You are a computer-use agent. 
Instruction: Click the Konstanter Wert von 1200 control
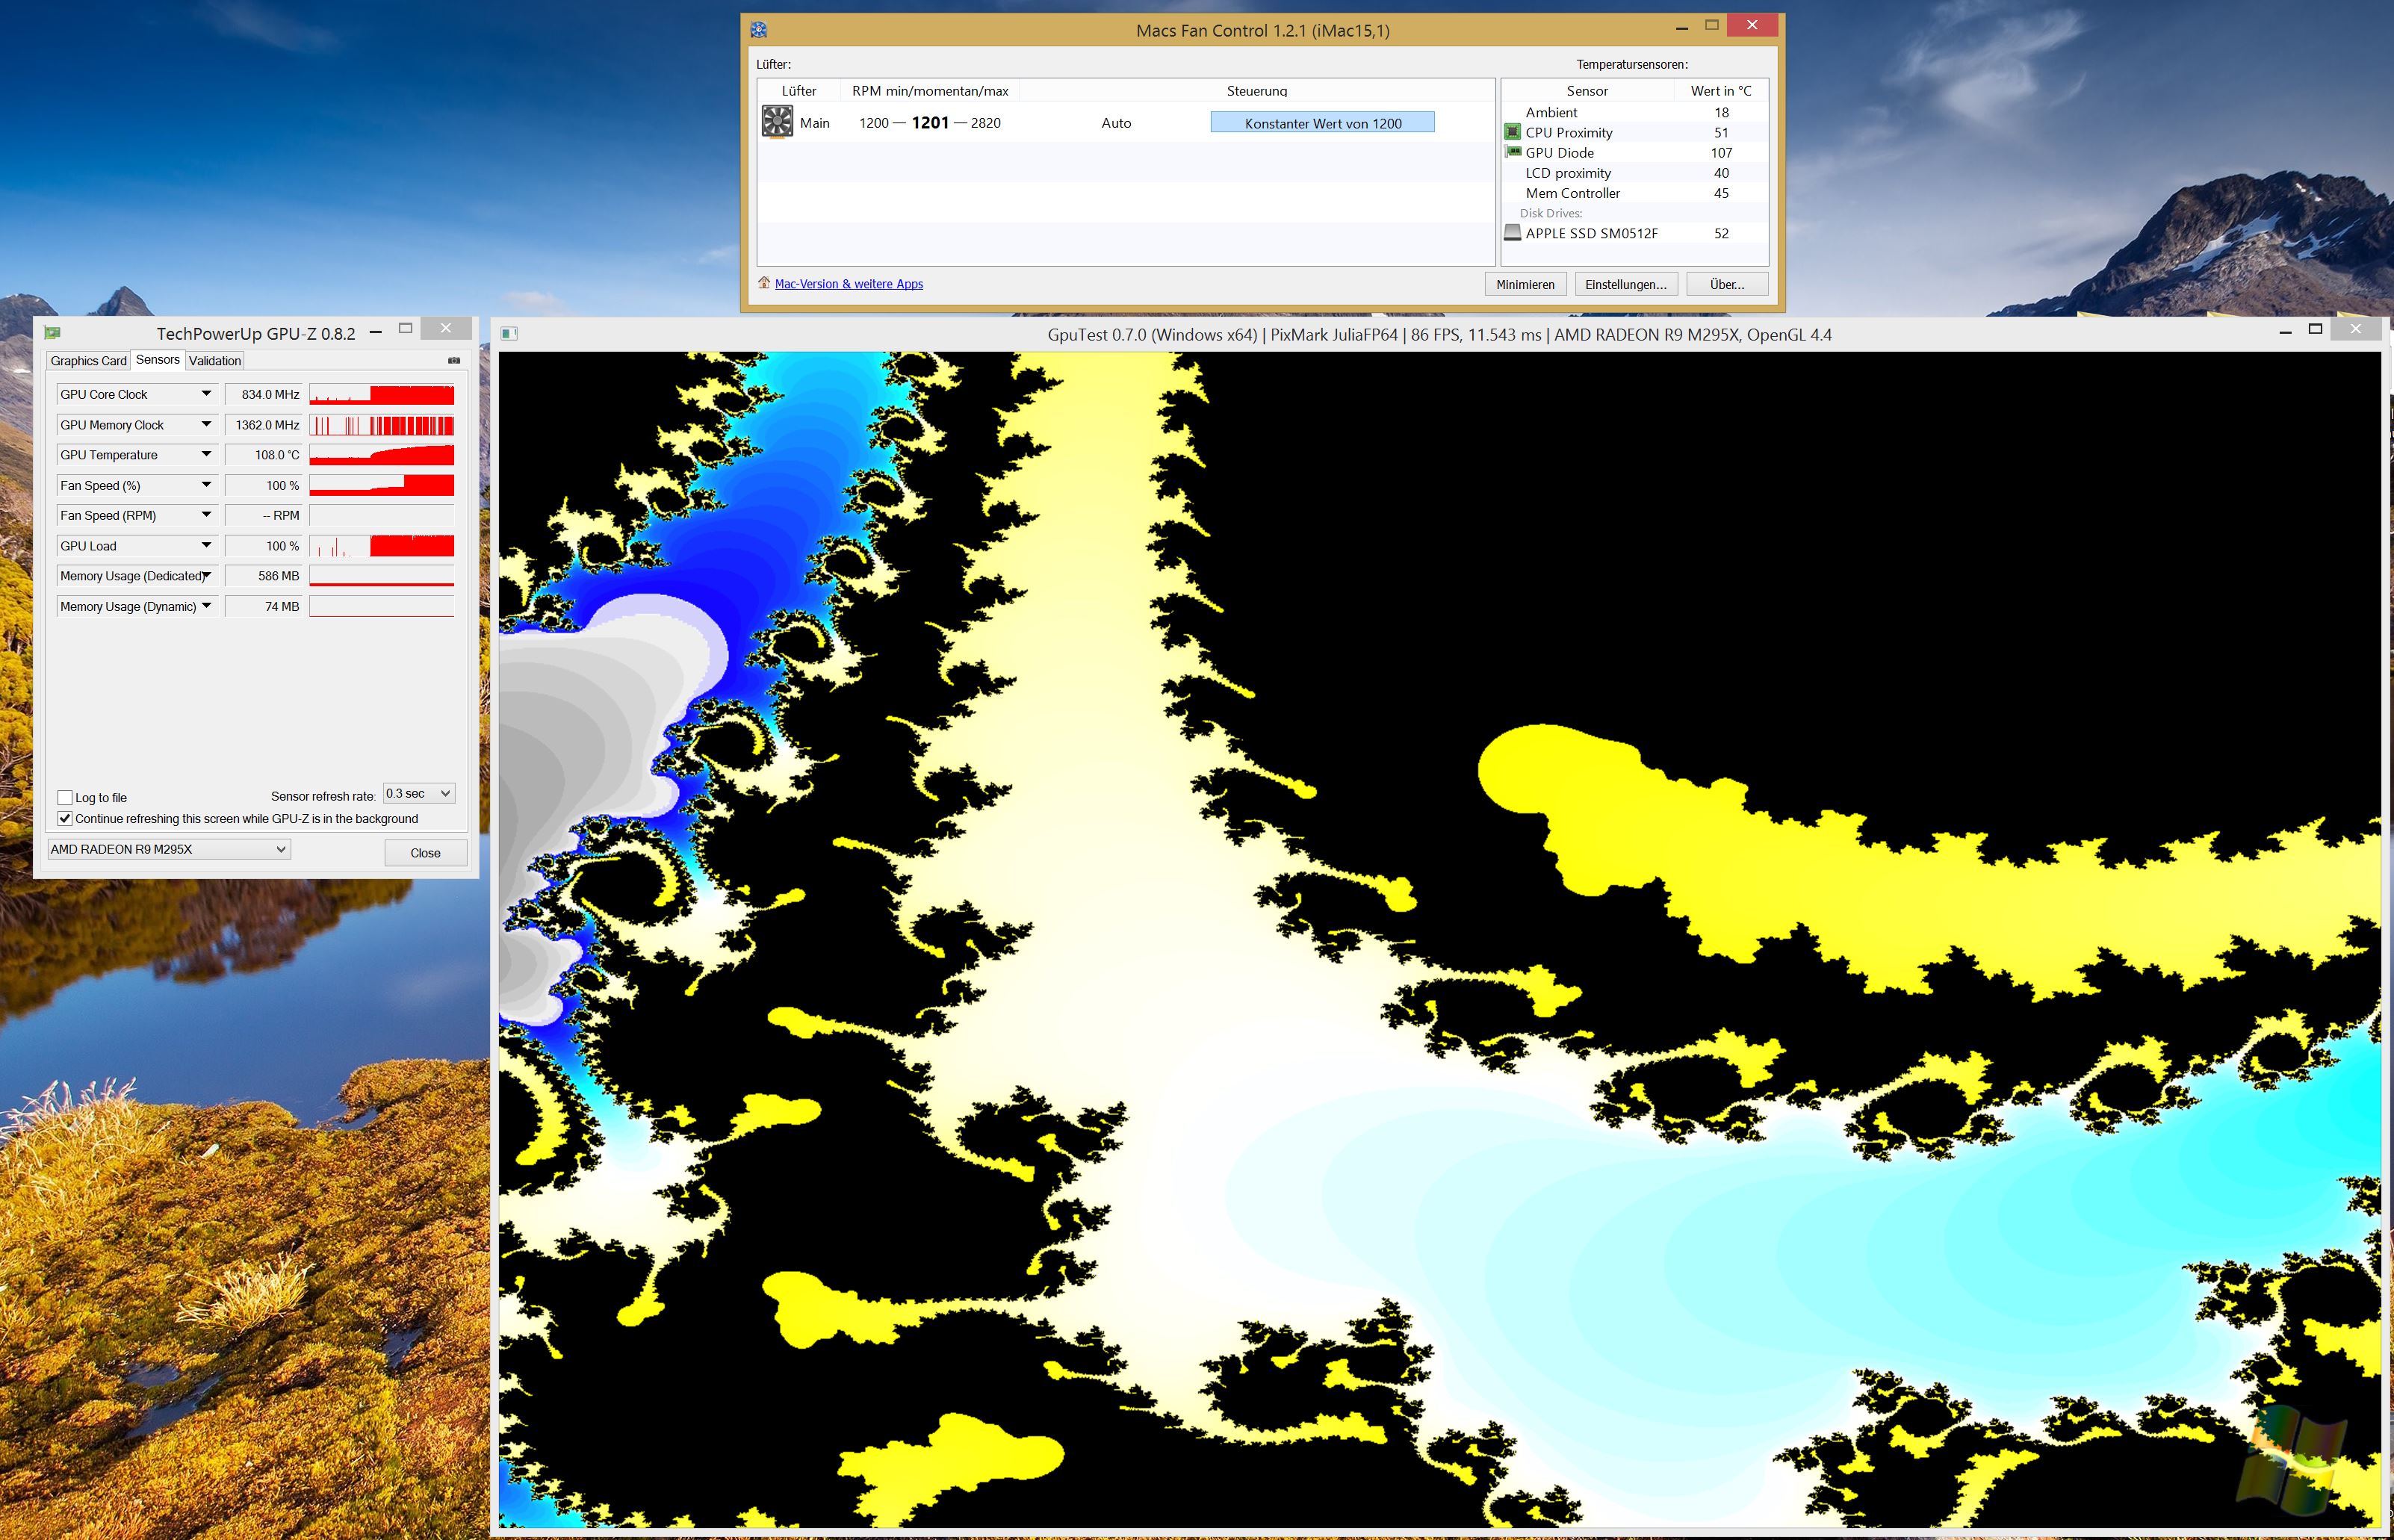click(1322, 123)
